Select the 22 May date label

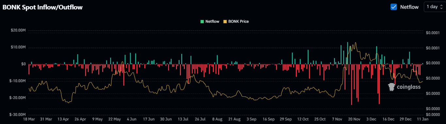pos(115,119)
